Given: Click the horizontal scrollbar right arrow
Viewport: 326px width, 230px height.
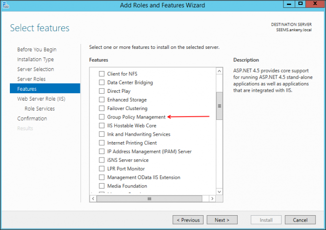Looking at the screenshot, I should click(x=212, y=198).
